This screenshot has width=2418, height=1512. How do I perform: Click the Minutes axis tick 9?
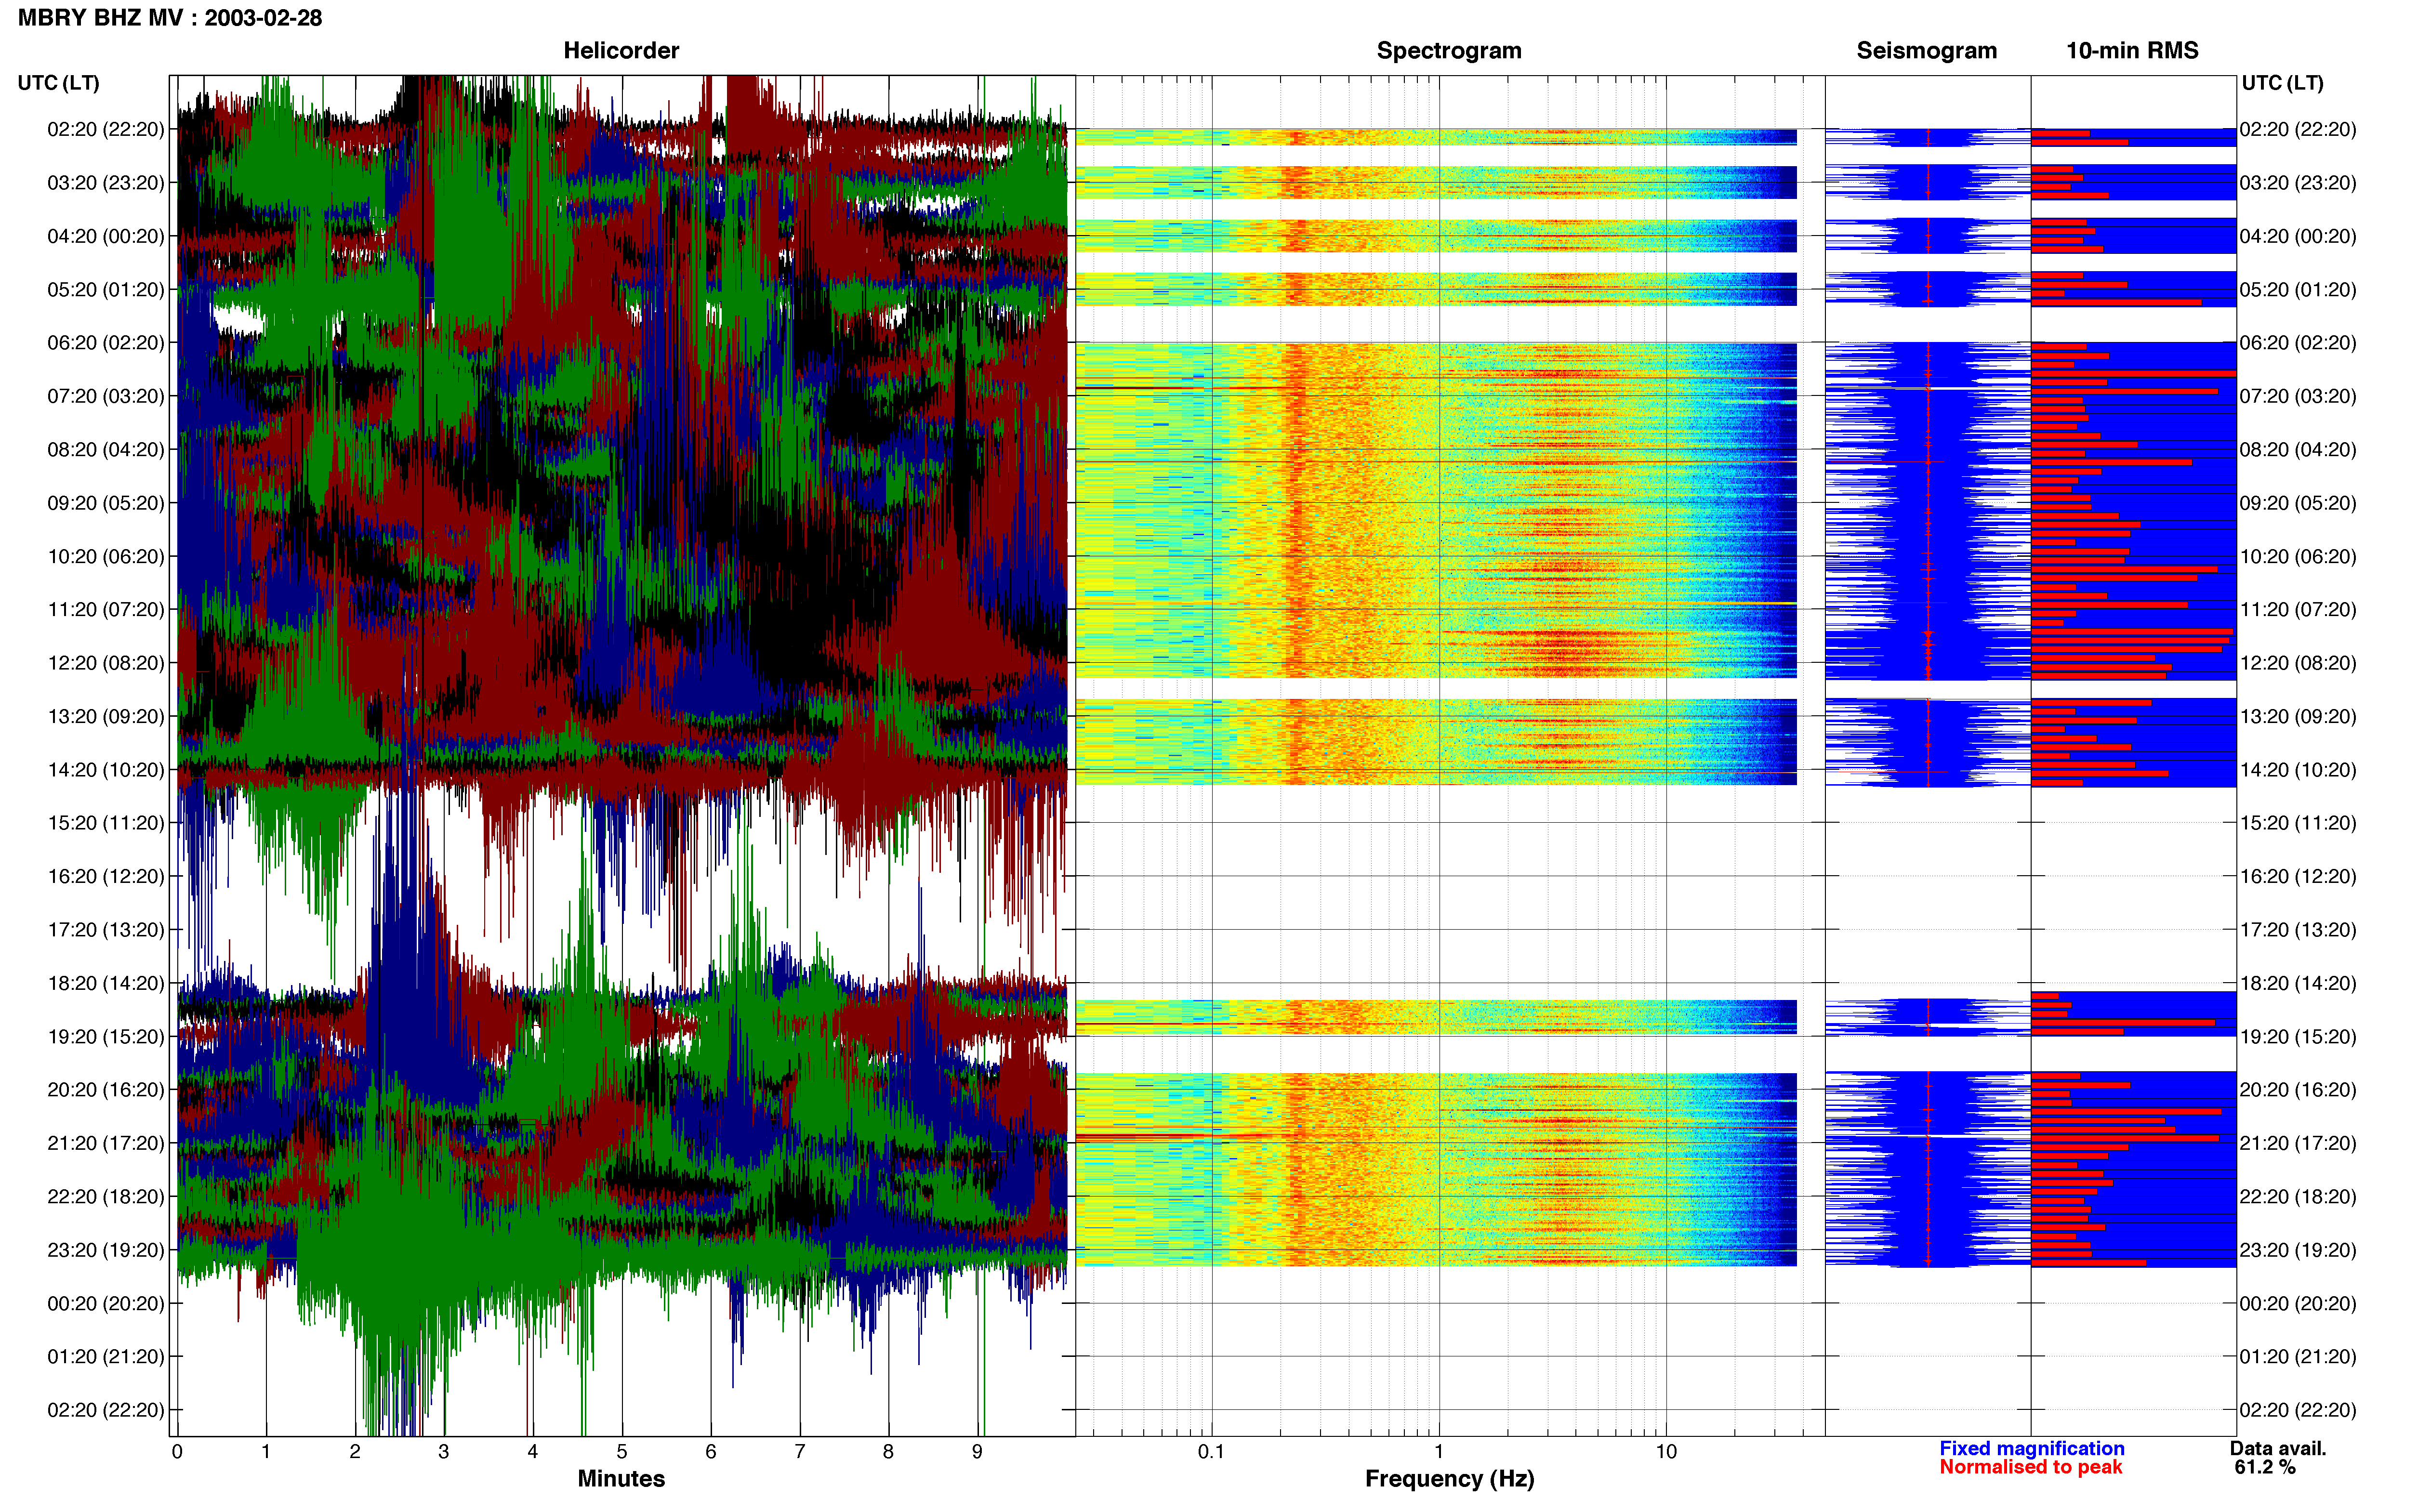click(x=977, y=1452)
